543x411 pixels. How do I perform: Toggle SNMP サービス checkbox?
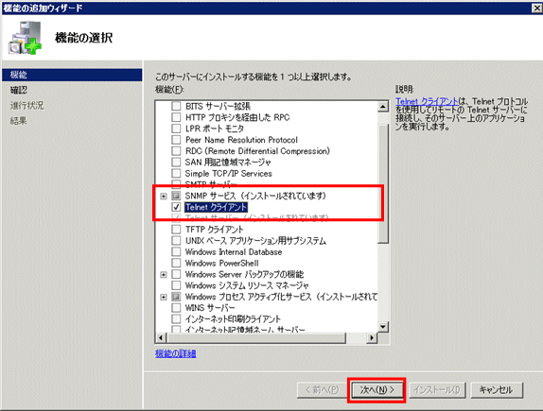[176, 196]
